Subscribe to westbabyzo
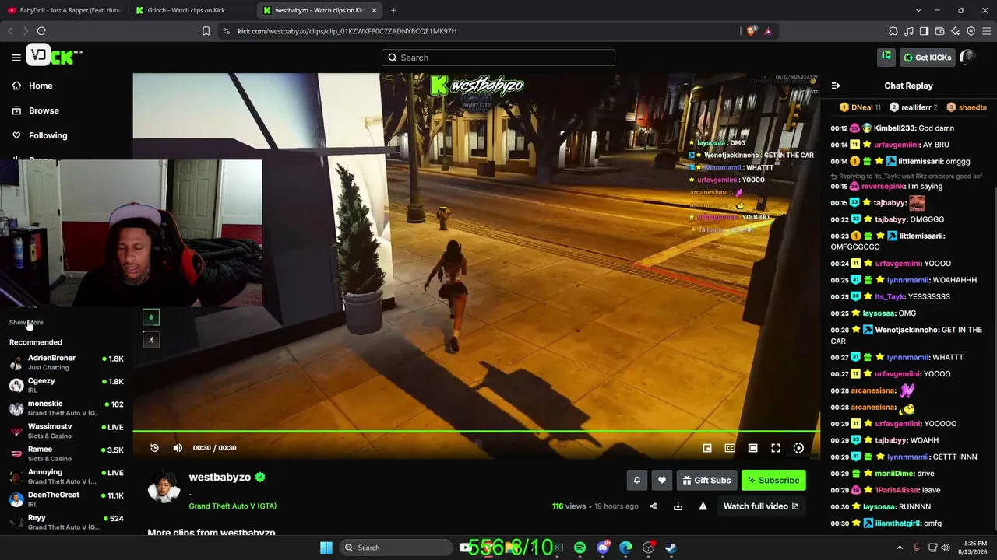This screenshot has height=560, width=997. click(773, 481)
